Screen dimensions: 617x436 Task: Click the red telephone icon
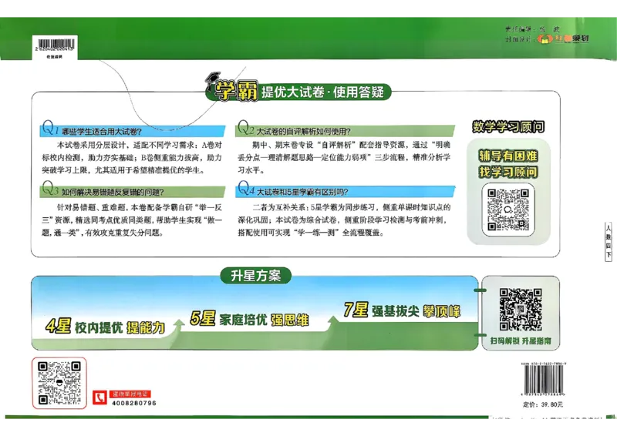click(99, 397)
